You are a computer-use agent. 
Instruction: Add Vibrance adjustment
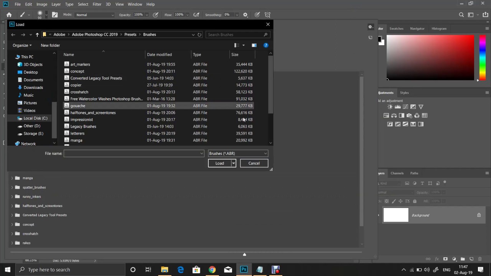click(421, 107)
